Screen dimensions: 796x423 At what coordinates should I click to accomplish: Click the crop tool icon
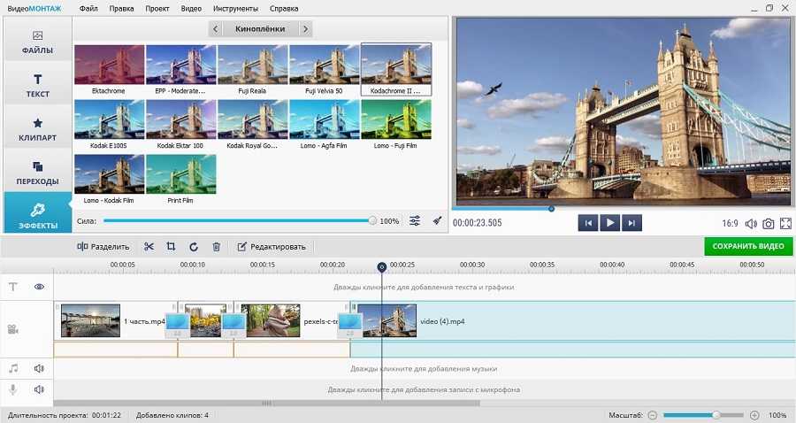(171, 247)
